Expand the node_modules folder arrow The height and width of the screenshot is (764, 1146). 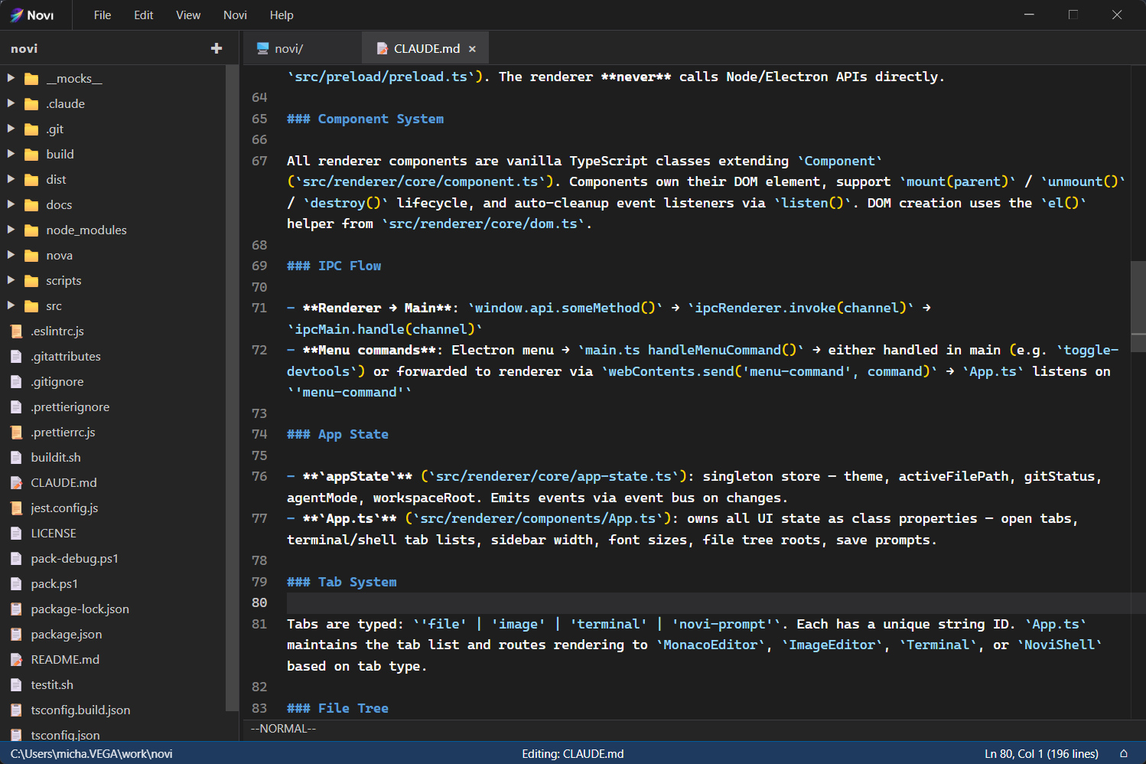pyautogui.click(x=11, y=230)
